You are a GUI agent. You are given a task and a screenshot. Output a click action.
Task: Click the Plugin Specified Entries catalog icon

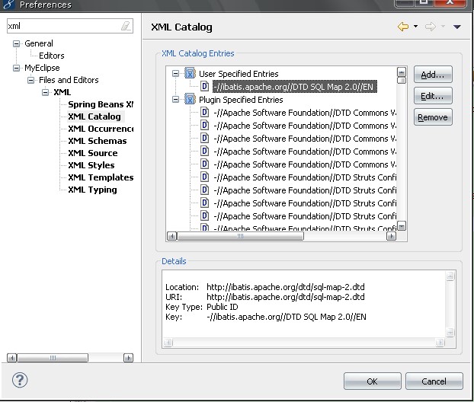(190, 99)
